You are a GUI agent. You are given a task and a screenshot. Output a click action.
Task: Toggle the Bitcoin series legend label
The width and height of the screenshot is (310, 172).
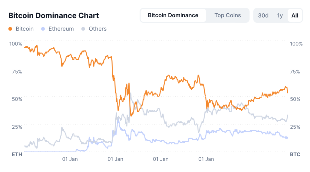[x=25, y=29]
